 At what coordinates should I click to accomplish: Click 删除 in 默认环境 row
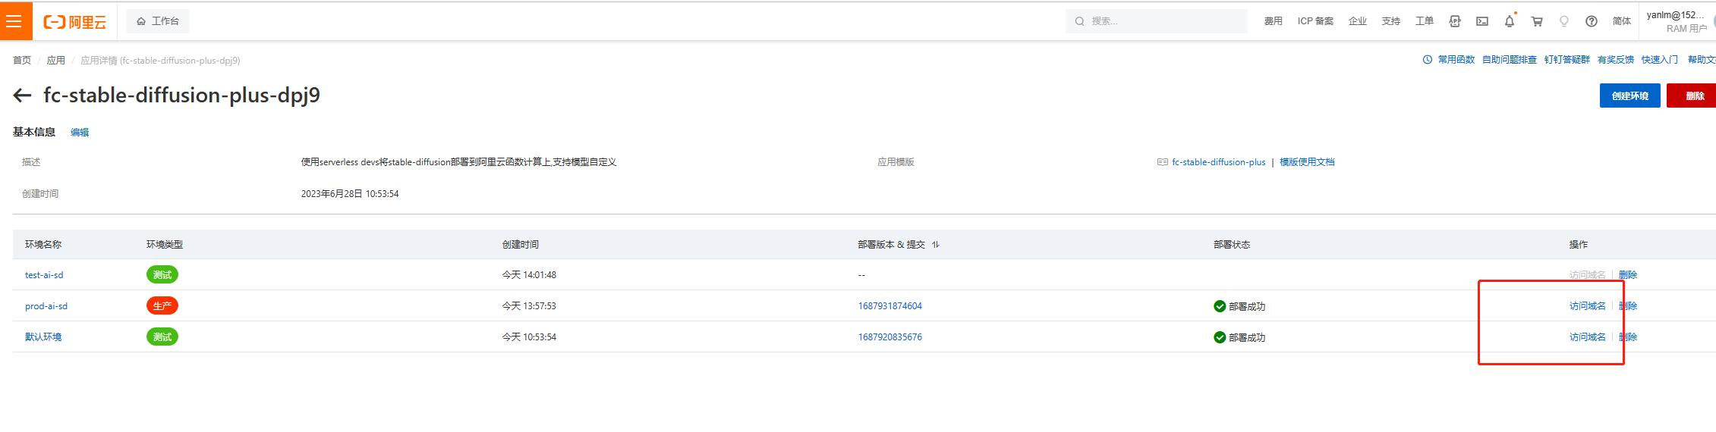point(1628,337)
